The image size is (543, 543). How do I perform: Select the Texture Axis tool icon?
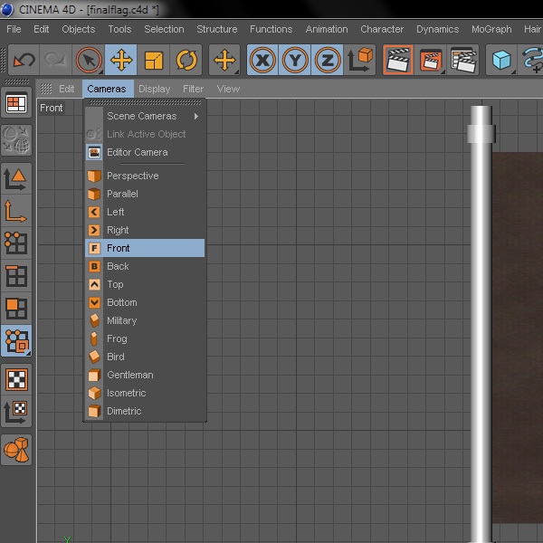coord(16,412)
